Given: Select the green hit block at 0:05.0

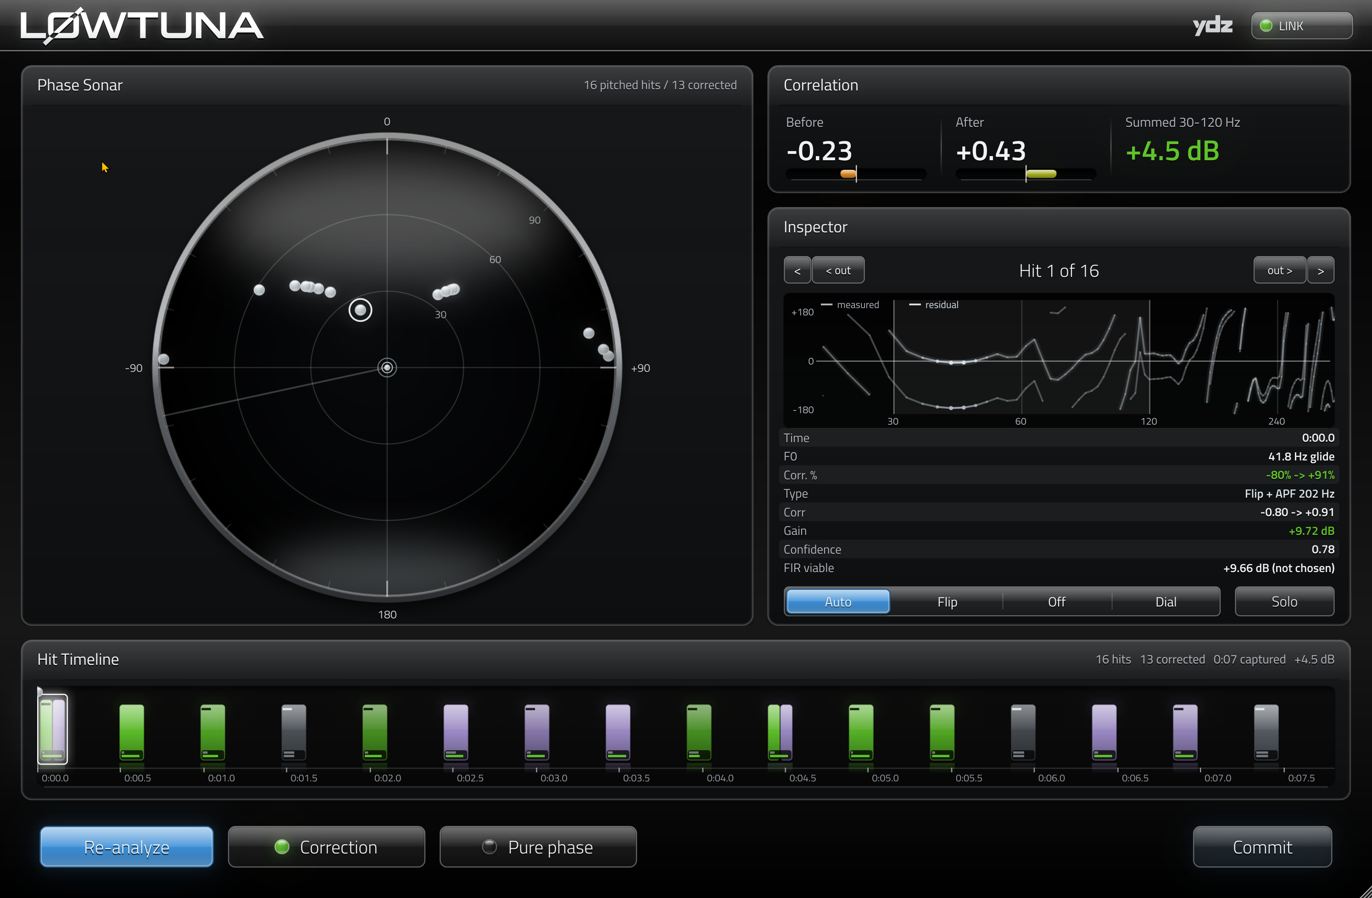Looking at the screenshot, I should pyautogui.click(x=861, y=732).
